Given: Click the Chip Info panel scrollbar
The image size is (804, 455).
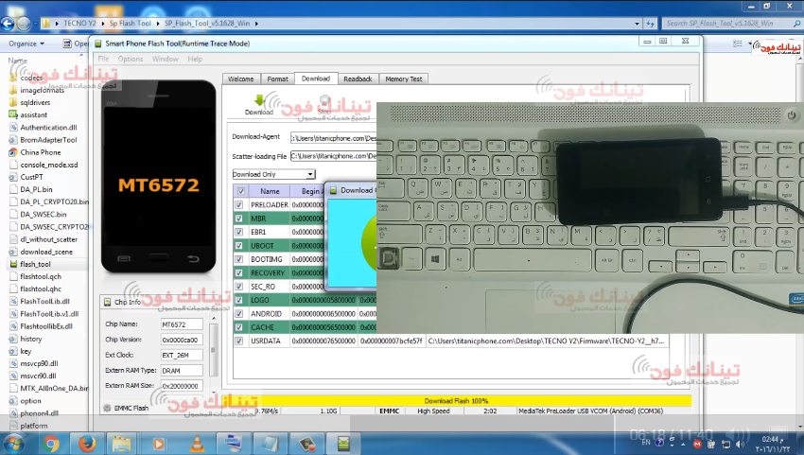Looking at the screenshot, I should coord(214,353).
